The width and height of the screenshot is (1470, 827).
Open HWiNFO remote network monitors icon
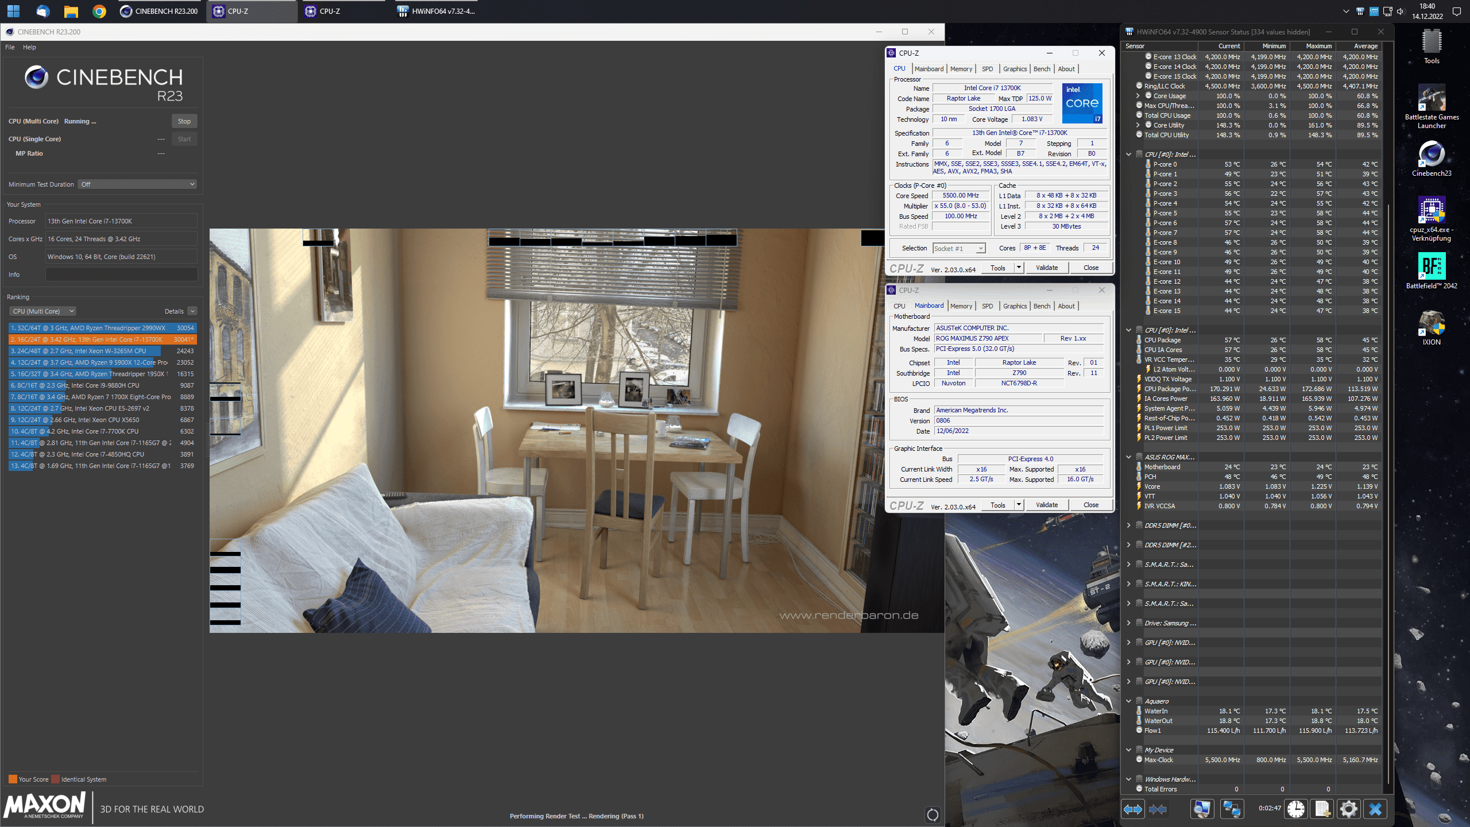pos(1232,809)
